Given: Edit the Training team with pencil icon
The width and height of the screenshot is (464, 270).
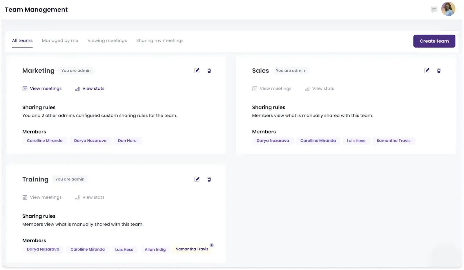Looking at the screenshot, I should [197, 179].
